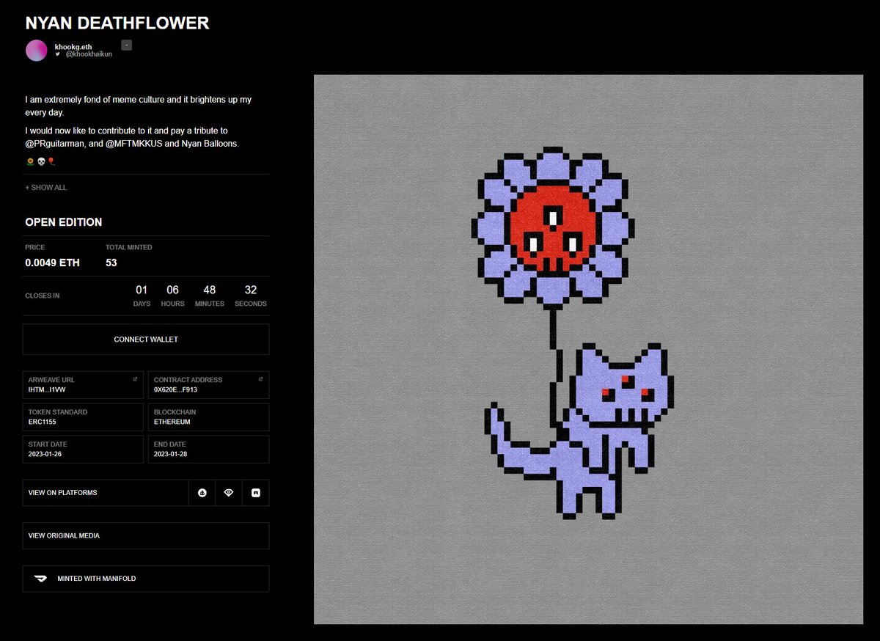This screenshot has height=641, width=880.
Task: Open the Rarible platform icon
Action: pyautogui.click(x=256, y=493)
